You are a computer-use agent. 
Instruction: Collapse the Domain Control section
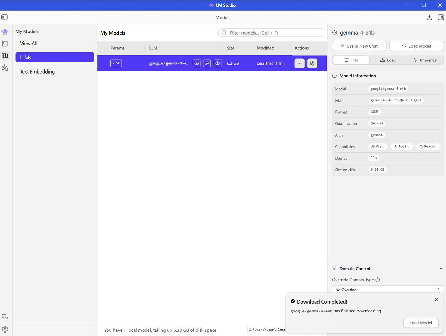pos(441,269)
